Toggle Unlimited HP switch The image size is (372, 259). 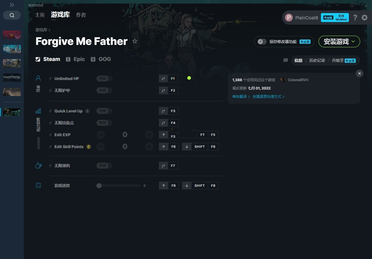click(x=104, y=79)
